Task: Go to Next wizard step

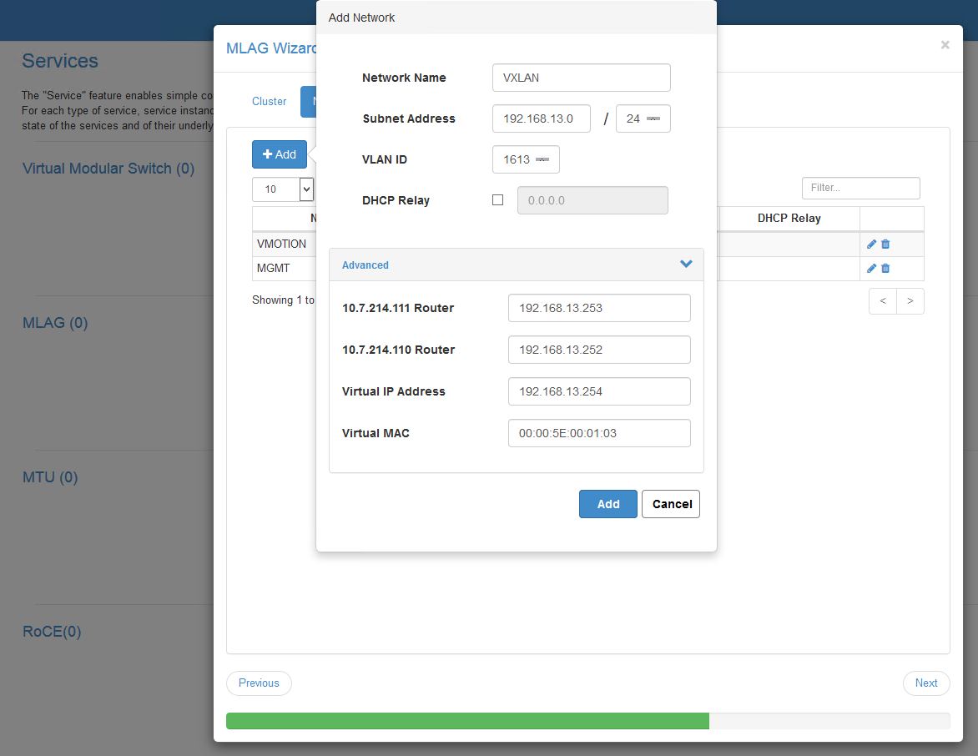Action: pos(926,683)
